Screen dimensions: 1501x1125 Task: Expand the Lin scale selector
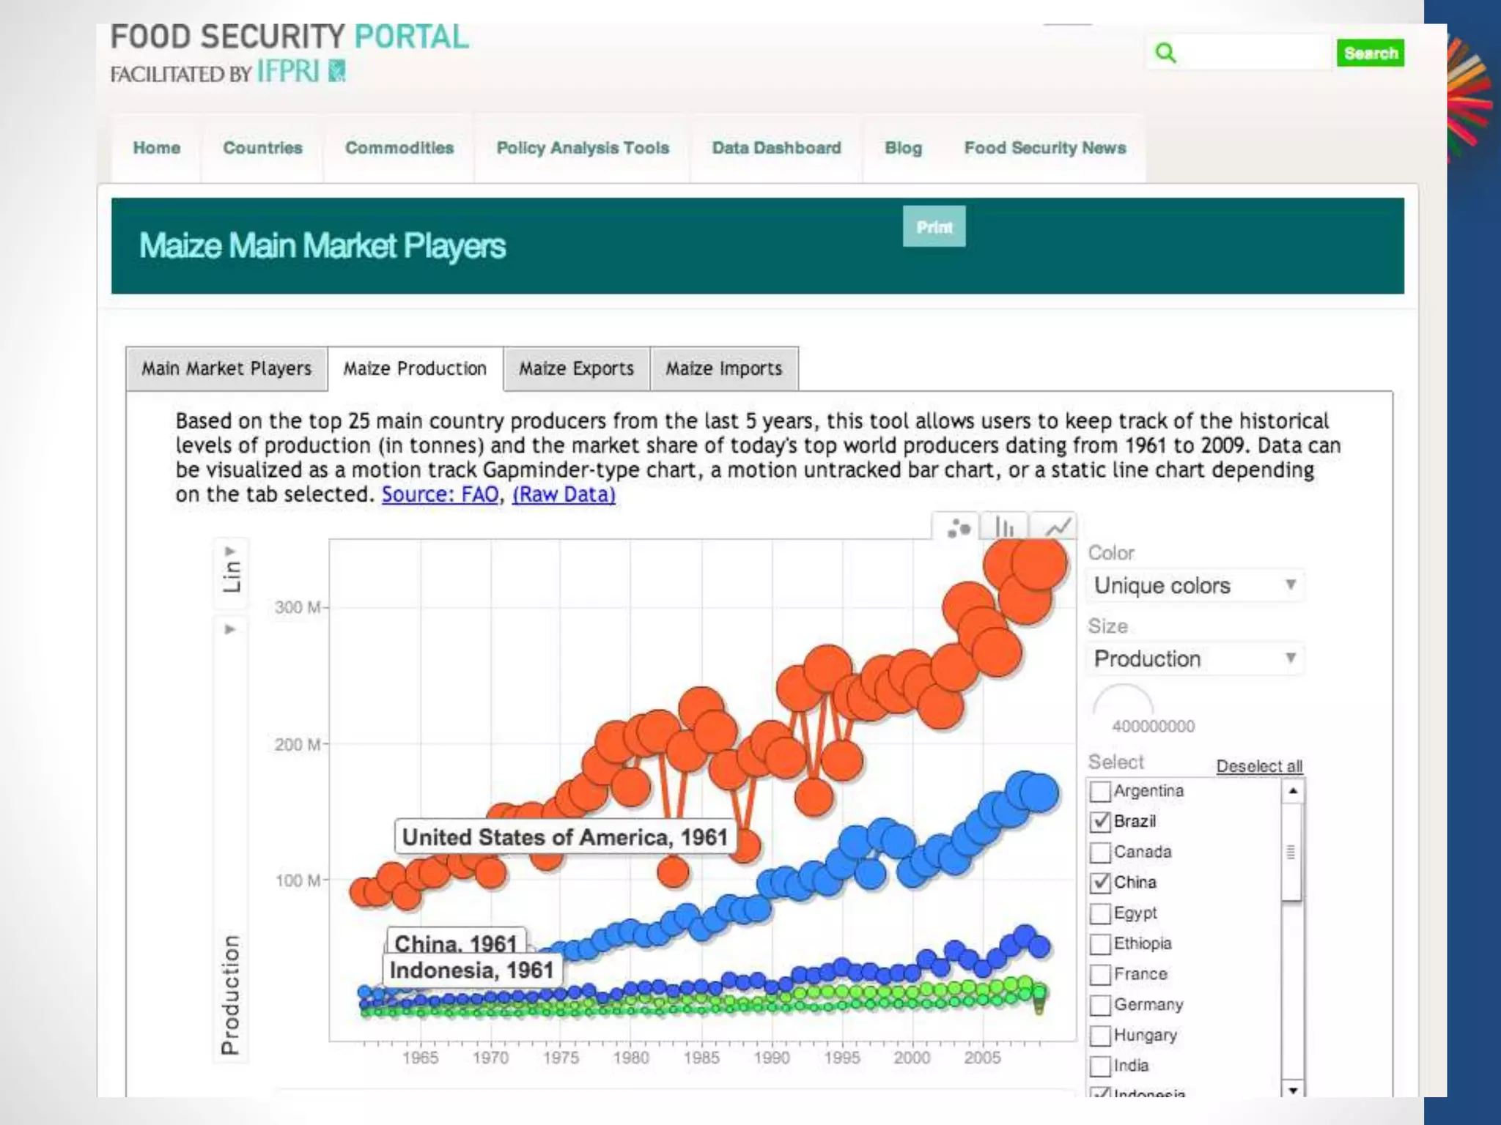231,568
